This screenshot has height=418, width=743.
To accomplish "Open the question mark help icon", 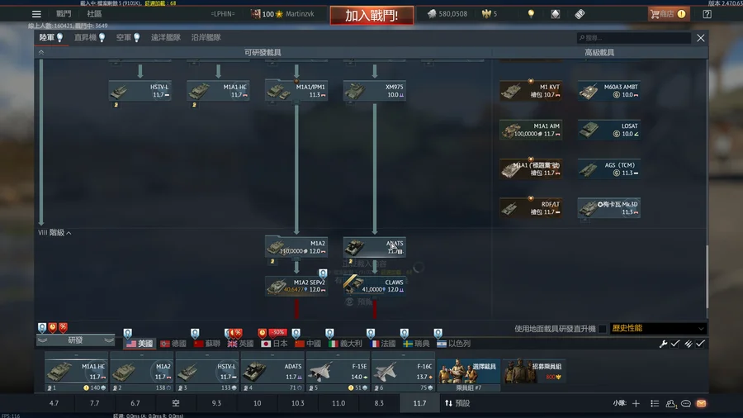I will tap(707, 14).
